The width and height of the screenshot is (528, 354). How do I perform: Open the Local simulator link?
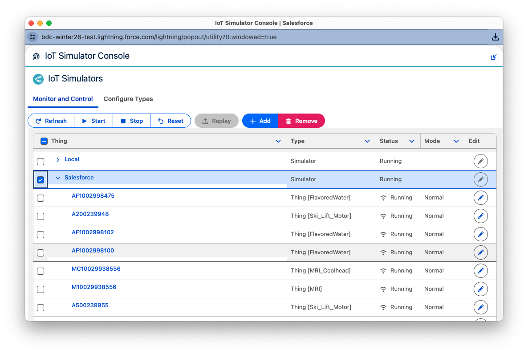click(72, 159)
